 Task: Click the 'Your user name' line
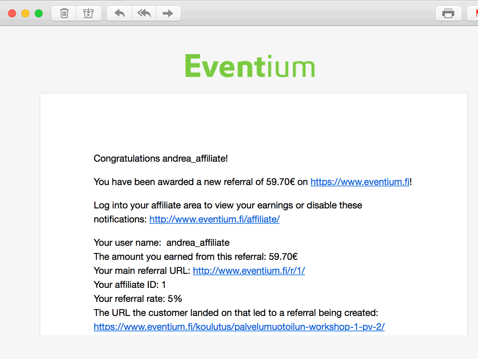pos(162,243)
